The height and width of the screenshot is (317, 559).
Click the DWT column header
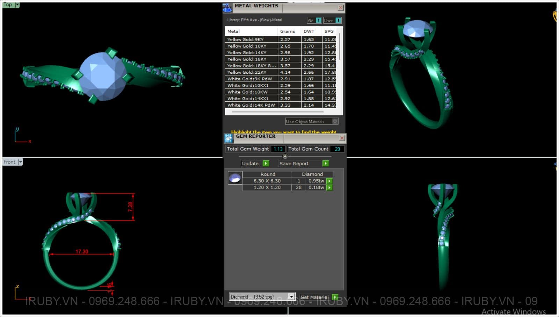(x=312, y=31)
